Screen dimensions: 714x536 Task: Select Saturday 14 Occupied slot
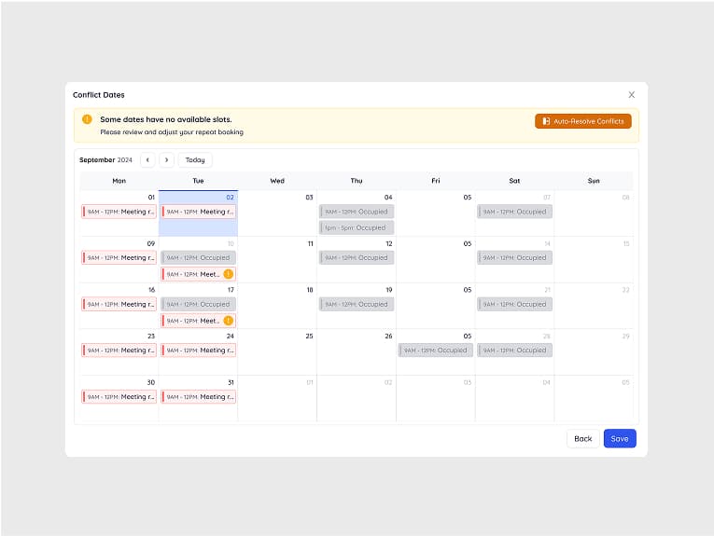coord(514,258)
